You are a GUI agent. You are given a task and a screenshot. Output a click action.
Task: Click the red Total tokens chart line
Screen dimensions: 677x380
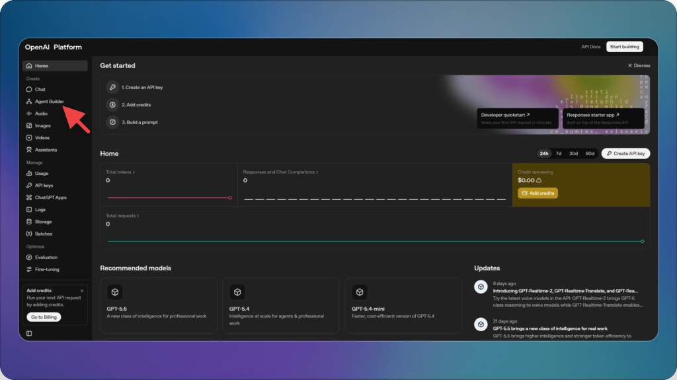169,198
